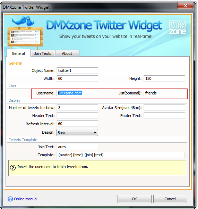The width and height of the screenshot is (198, 209).
Task: Click the empty Avatar Size field
Action: (x=164, y=108)
